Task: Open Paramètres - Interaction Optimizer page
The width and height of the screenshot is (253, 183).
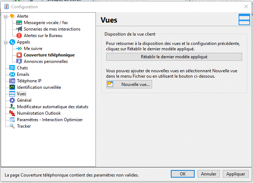Action: tap(50, 120)
